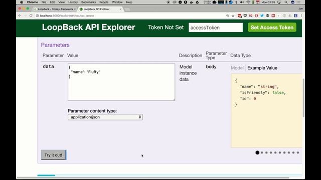This screenshot has width=321, height=180.
Task: Click the Set Access Token button
Action: click(272, 27)
